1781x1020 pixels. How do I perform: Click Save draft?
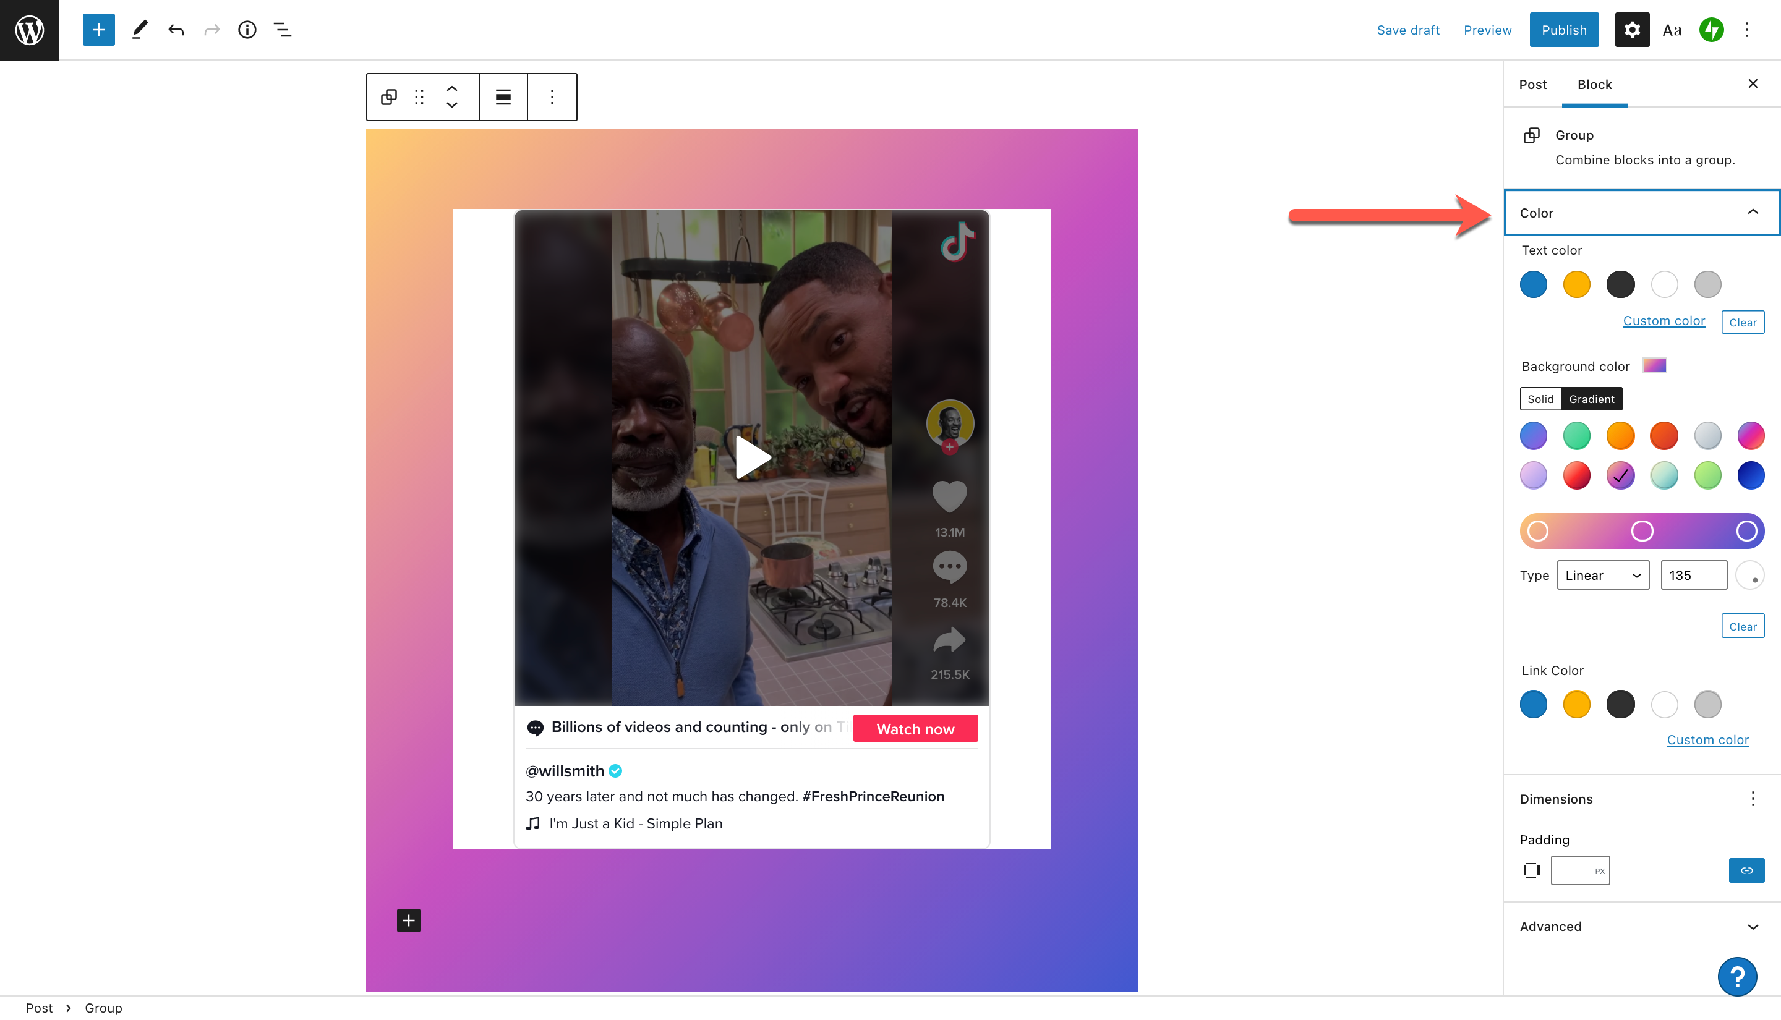[1407, 30]
